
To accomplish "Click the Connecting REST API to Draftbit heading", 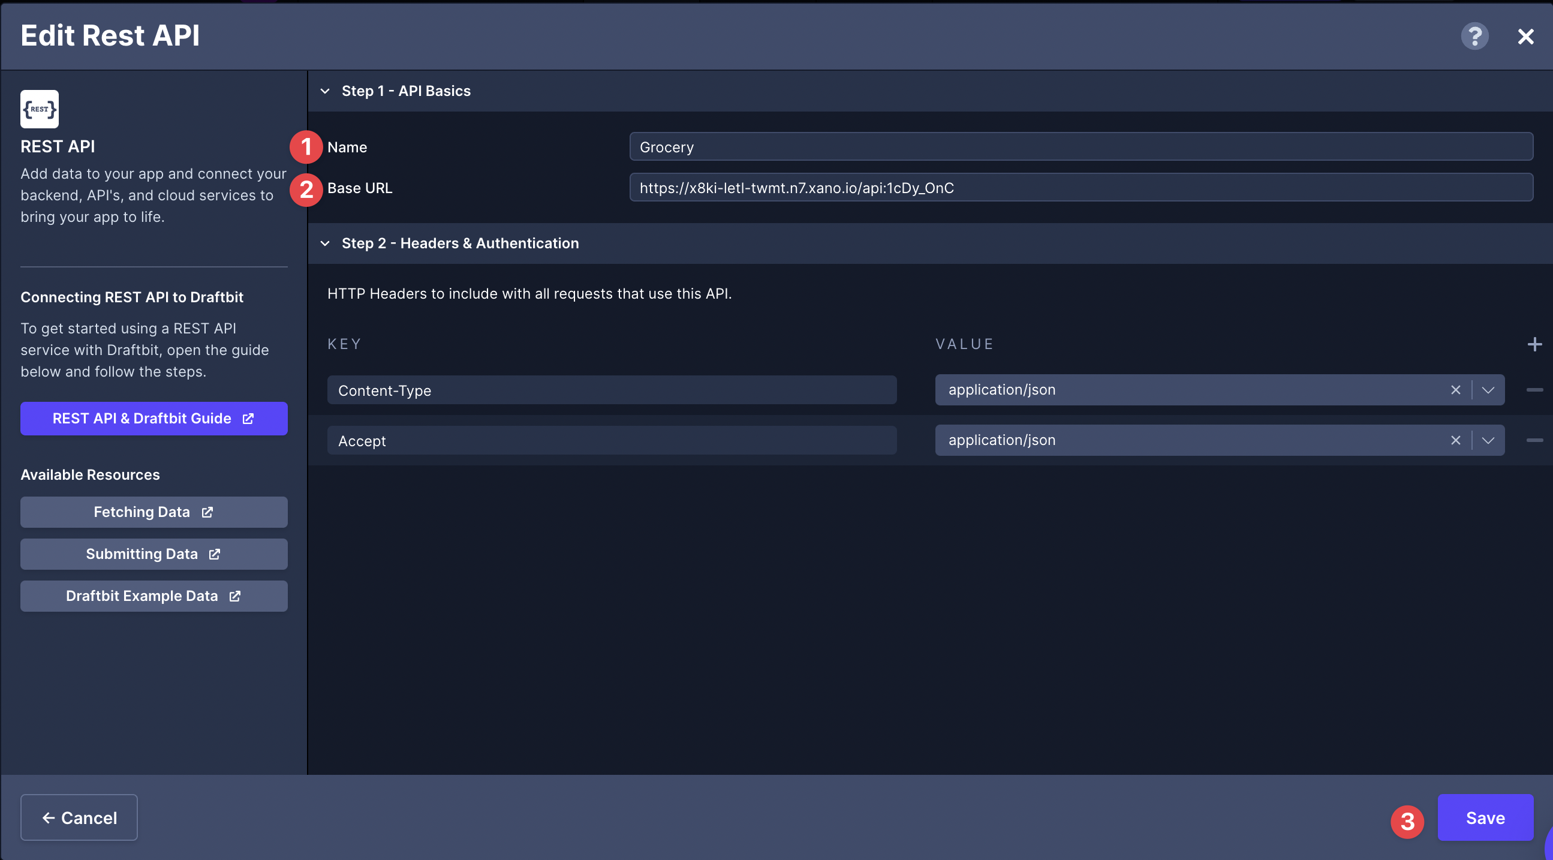I will coord(132,297).
